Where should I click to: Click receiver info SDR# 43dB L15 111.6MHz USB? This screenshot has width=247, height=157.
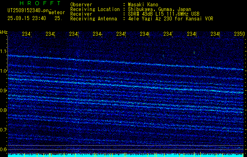[x=164, y=14]
